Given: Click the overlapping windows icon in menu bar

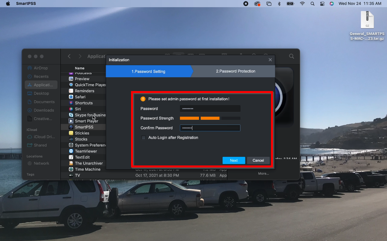Looking at the screenshot, I should click(269, 4).
